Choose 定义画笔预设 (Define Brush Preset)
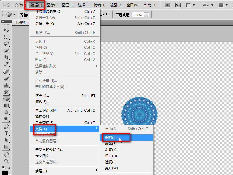The width and height of the screenshot is (233, 175). (x=65, y=150)
